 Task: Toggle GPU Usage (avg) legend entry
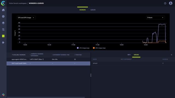(x=99, y=48)
